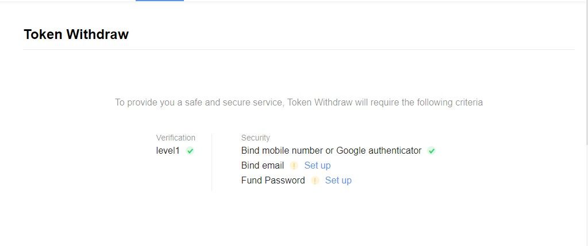Image resolution: width=588 pixels, height=246 pixels.
Task: Click the green checkmark after Google authenticator
Action: [x=432, y=151]
